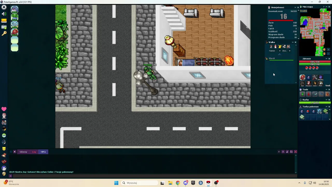Click the Windows Start button
The height and width of the screenshot is (187, 332).
[116, 183]
